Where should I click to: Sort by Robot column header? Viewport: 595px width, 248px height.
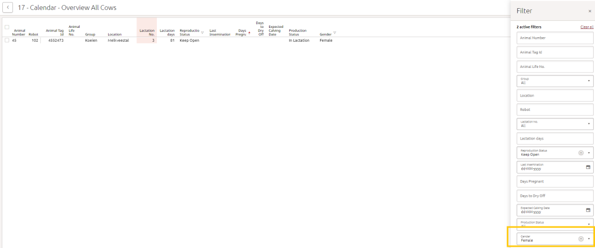[33, 34]
